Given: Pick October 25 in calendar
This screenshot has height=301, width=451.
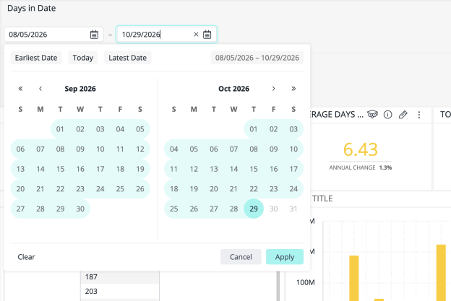Looking at the screenshot, I should pyautogui.click(x=173, y=209).
